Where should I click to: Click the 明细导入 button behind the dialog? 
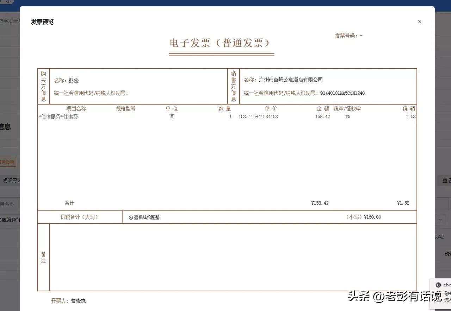click(10, 180)
